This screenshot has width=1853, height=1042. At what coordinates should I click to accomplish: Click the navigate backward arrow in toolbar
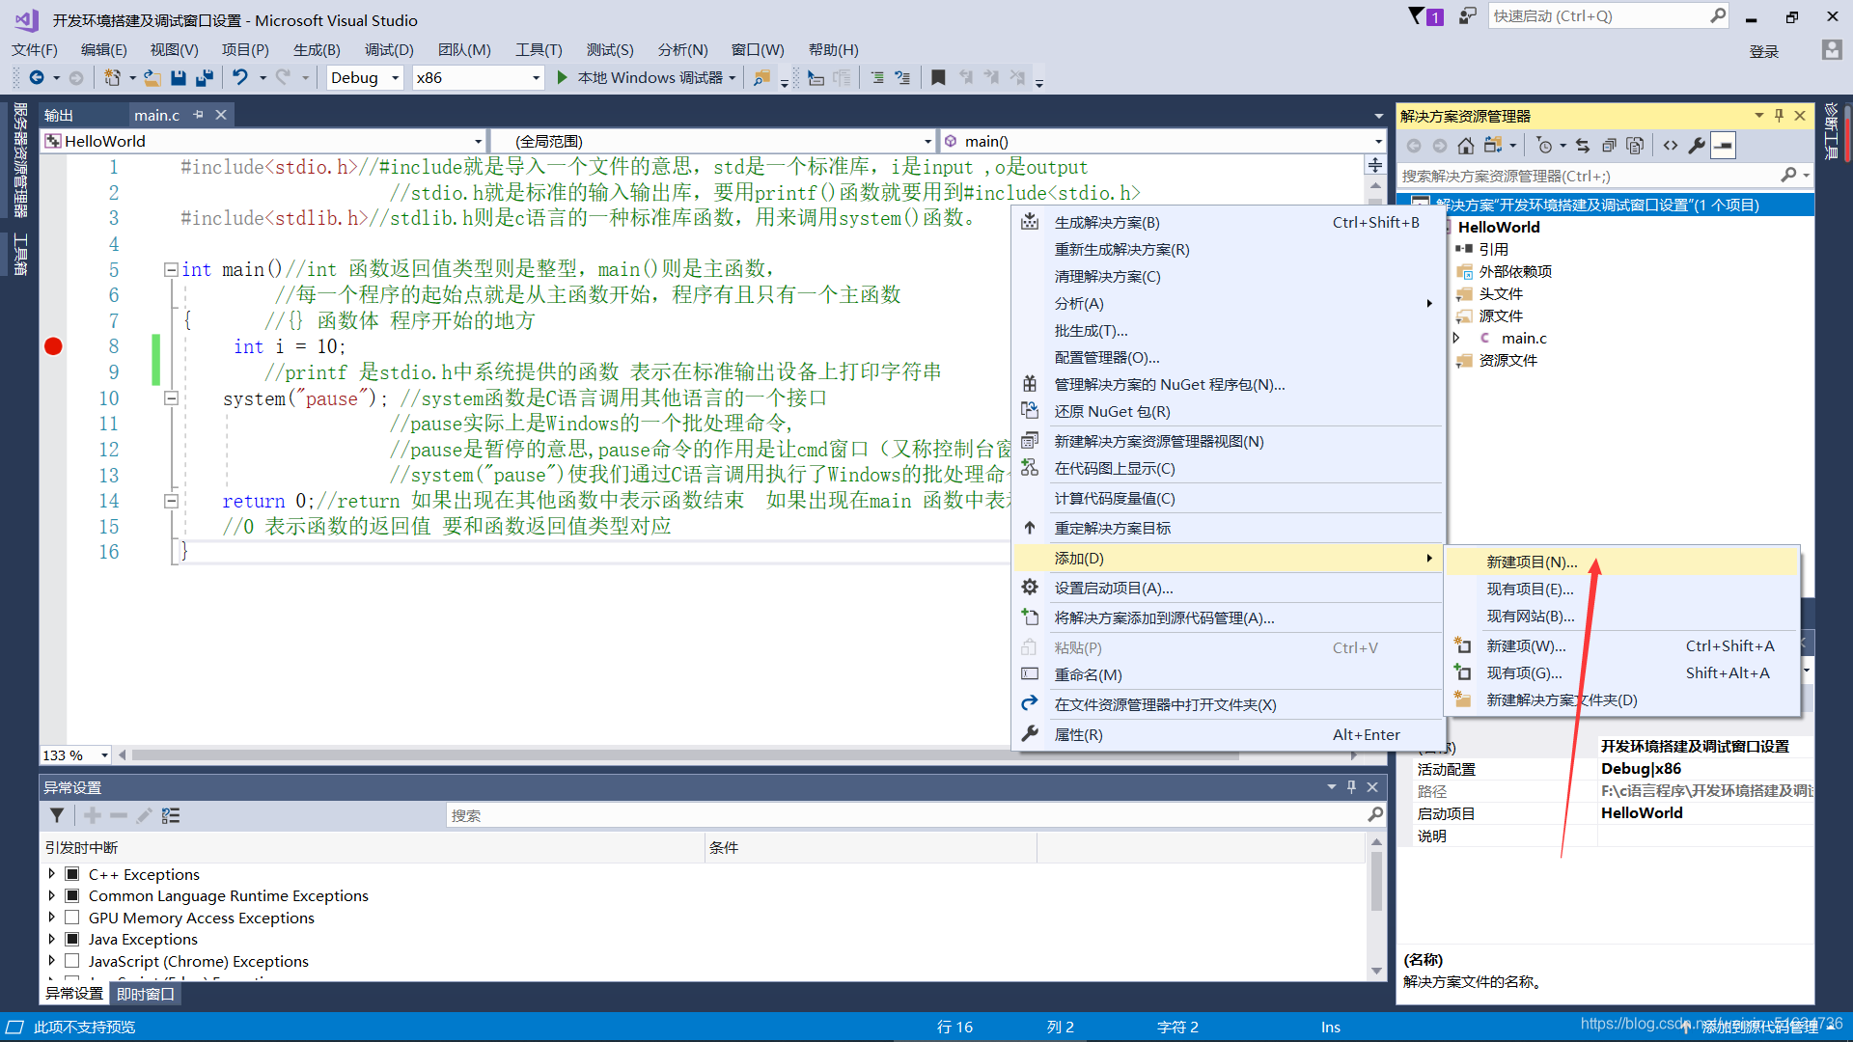(x=37, y=78)
